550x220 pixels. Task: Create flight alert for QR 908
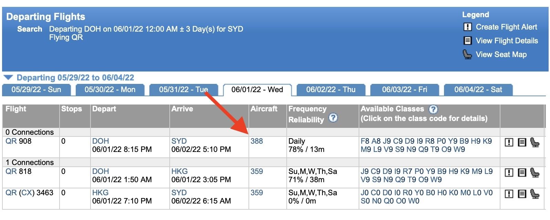[509, 142]
